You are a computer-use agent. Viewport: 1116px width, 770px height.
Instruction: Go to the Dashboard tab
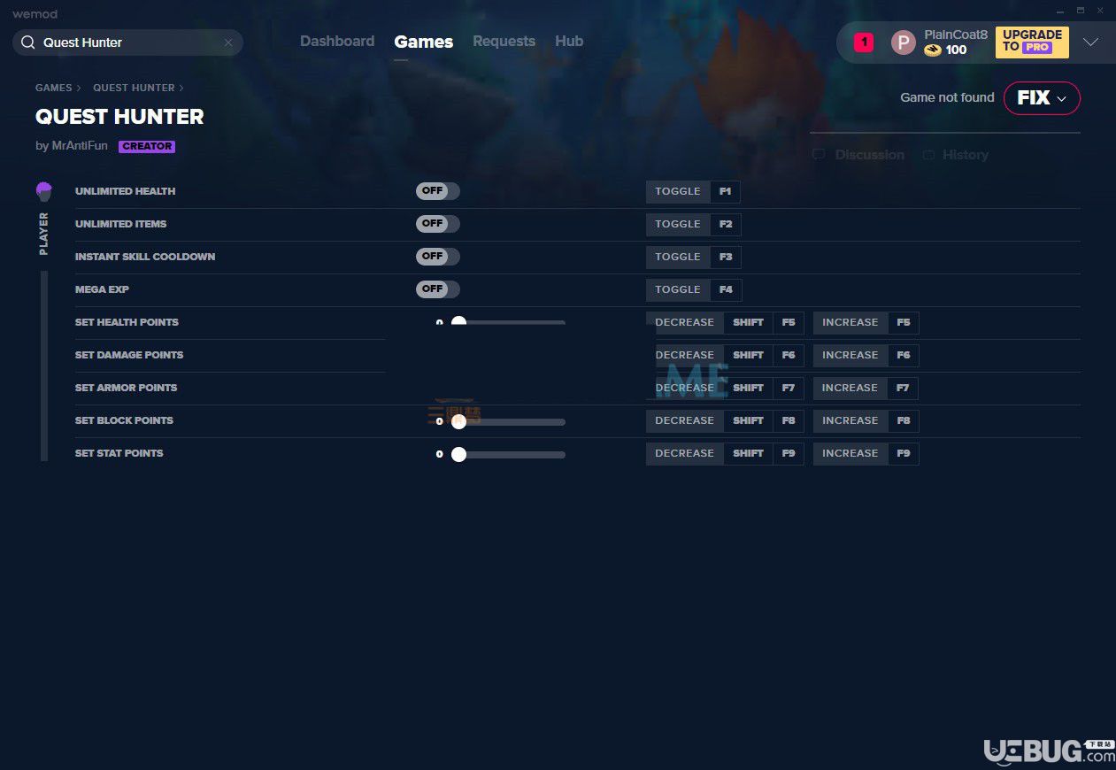click(337, 42)
